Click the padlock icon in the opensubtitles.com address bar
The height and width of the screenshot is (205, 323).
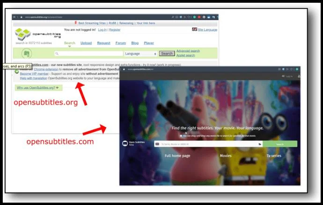124,69
